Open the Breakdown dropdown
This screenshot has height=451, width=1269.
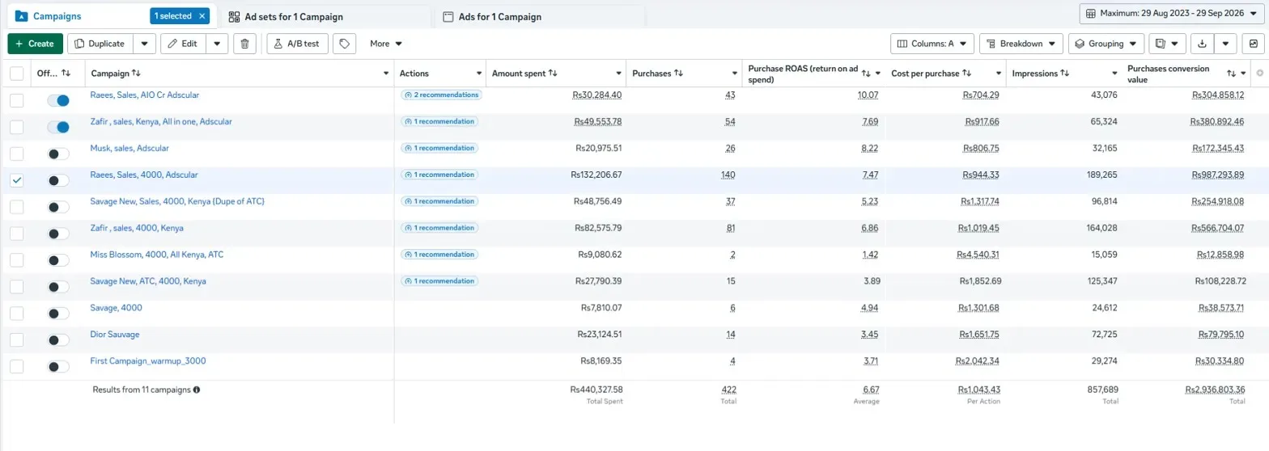1021,44
